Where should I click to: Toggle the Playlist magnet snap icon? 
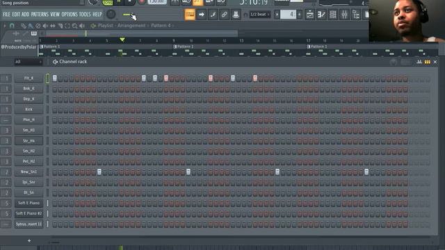(12, 26)
